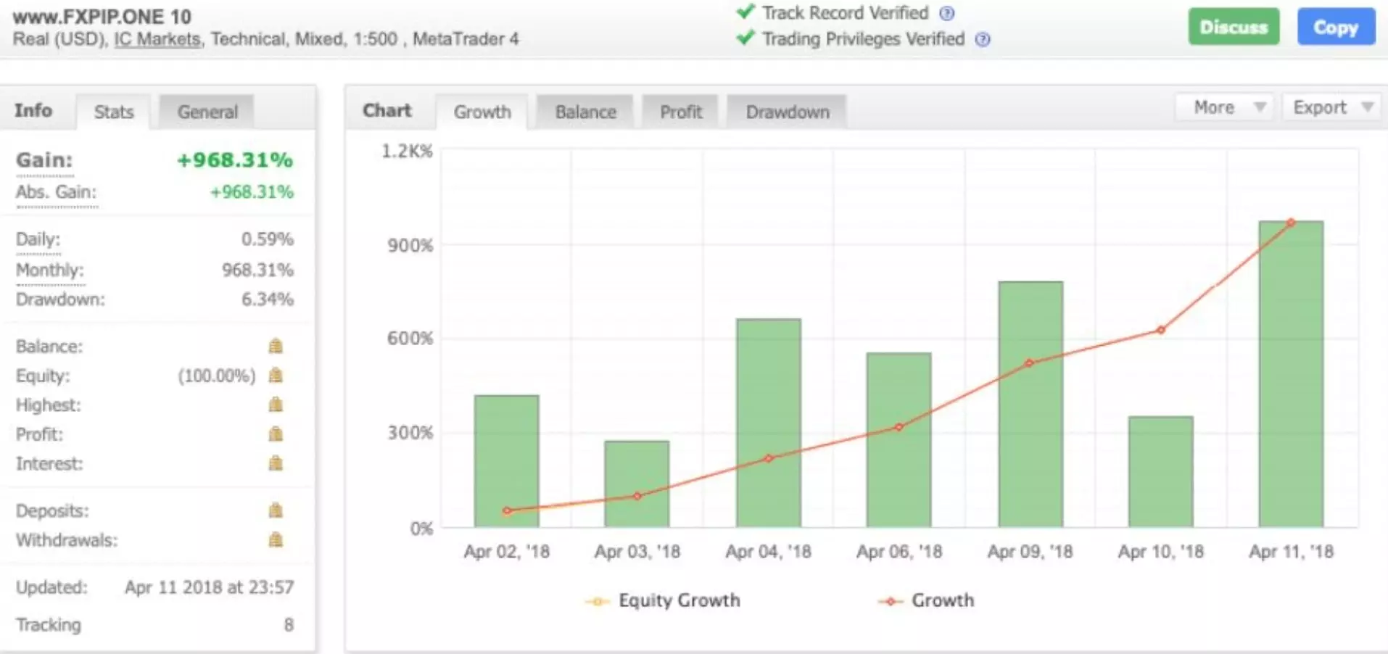Open help icon for Track Record Verified
Image resolution: width=1388 pixels, height=654 pixels.
(946, 13)
